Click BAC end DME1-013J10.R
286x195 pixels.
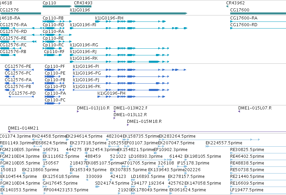point(78,111)
